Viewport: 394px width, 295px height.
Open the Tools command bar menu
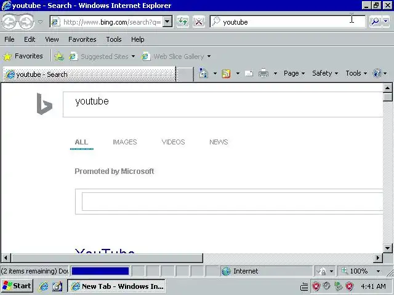click(356, 73)
